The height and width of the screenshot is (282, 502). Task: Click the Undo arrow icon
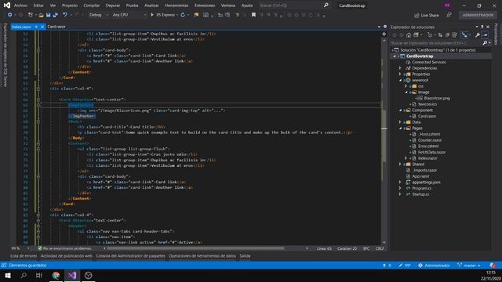(65, 15)
